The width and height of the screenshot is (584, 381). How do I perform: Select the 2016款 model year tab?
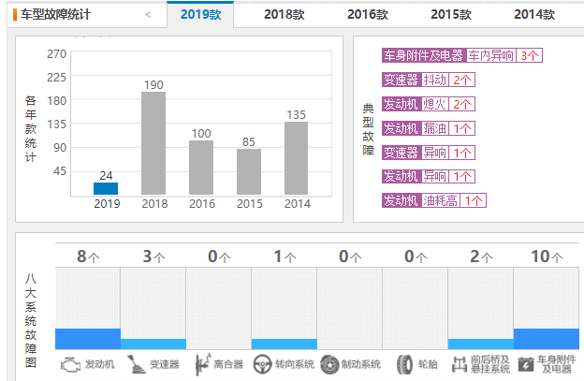[368, 15]
